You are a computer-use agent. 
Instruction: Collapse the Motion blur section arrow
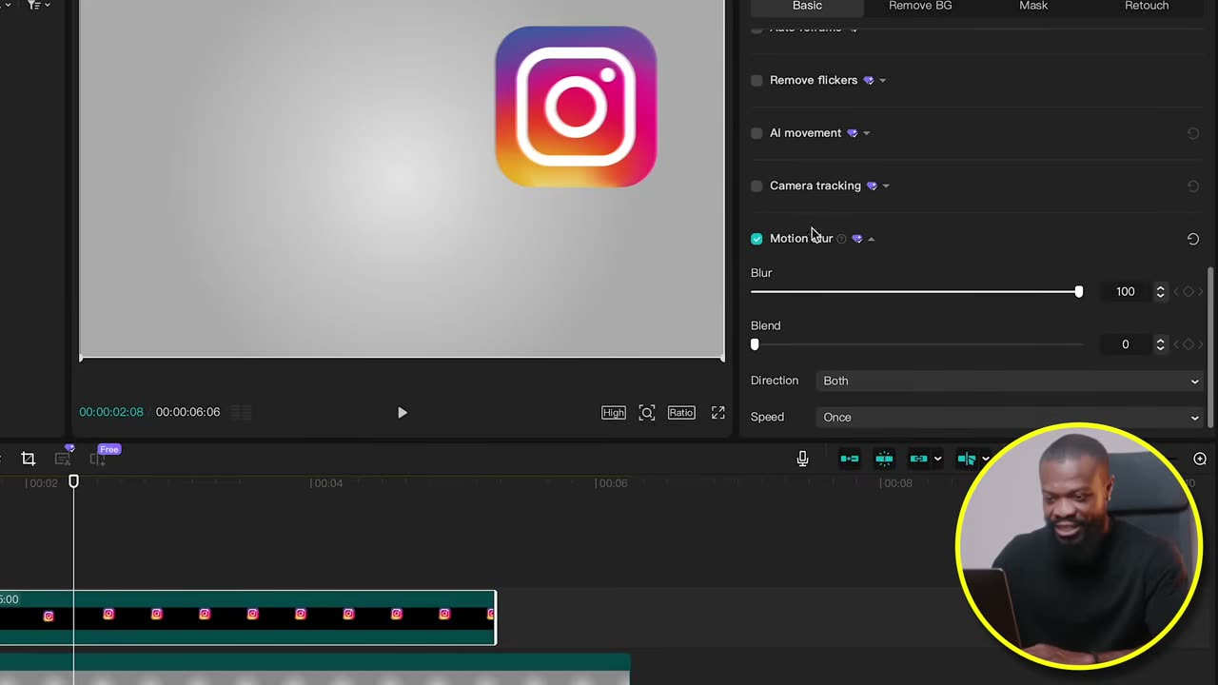pyautogui.click(x=871, y=239)
